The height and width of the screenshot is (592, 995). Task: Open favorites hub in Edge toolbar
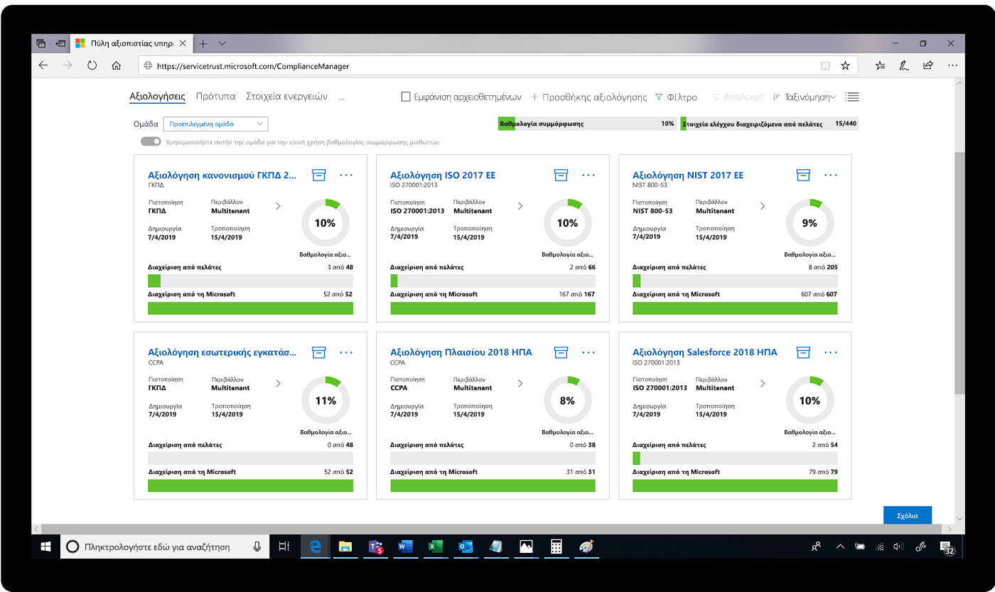coord(881,65)
